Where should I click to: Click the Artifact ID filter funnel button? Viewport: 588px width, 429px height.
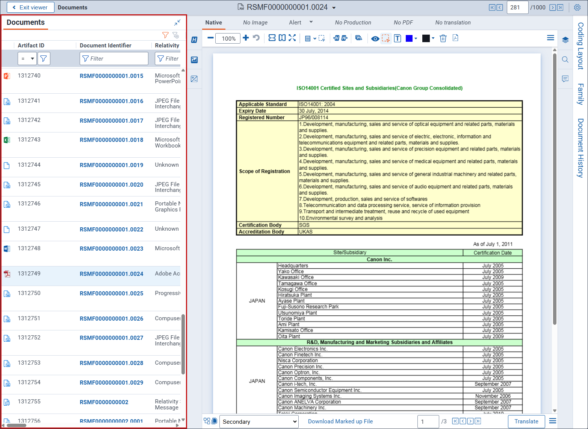[x=44, y=59]
